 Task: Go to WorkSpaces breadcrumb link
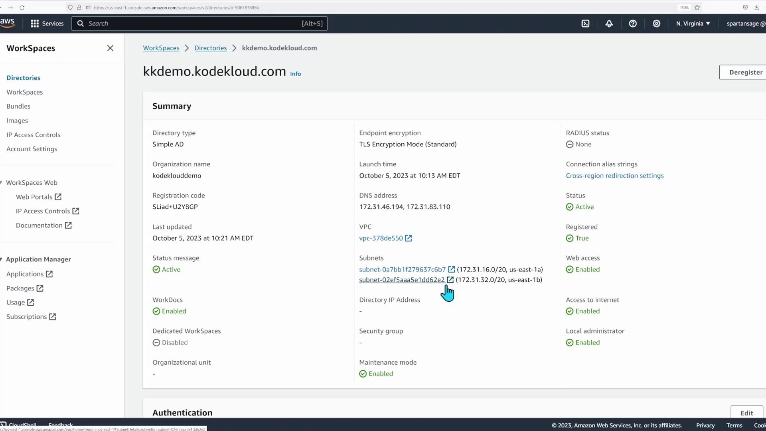tap(161, 48)
